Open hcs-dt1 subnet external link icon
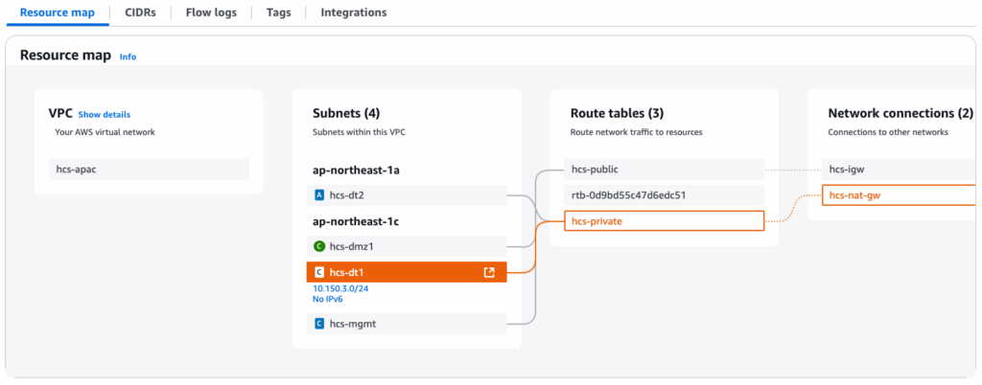The image size is (982, 385). tap(489, 273)
